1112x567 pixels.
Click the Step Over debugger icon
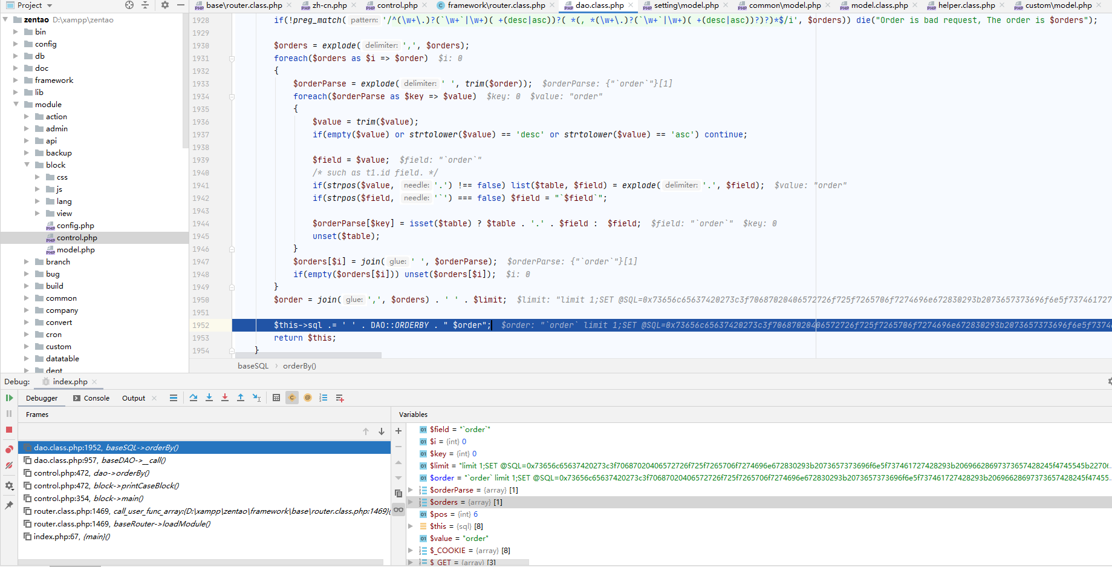click(193, 398)
